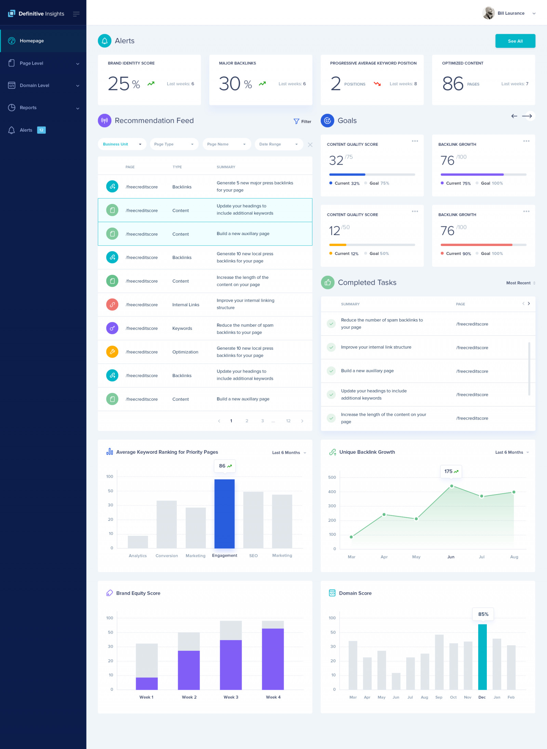
Task: Click the Internal Links row red icon
Action: tap(112, 305)
